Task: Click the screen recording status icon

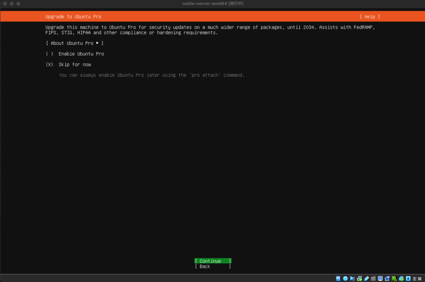Action: 387,279
